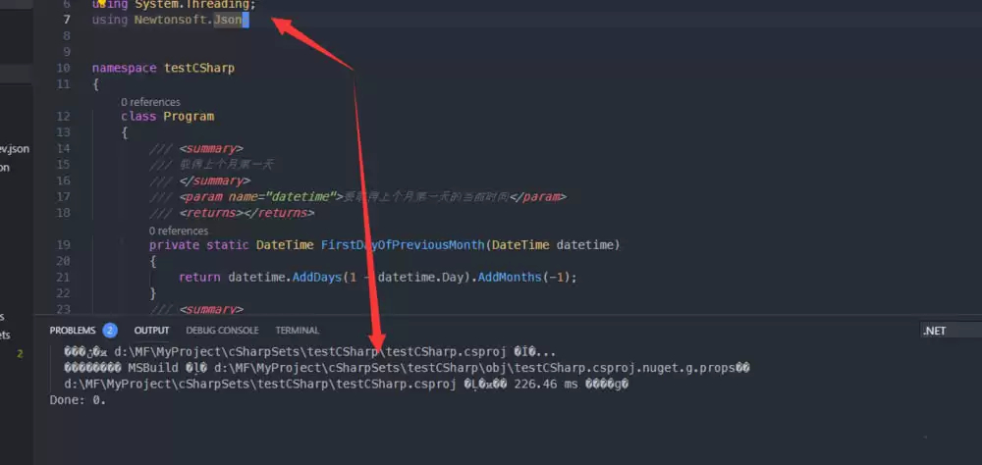The height and width of the screenshot is (465, 982).
Task: Open the TERMINAL tab
Action: tap(297, 331)
